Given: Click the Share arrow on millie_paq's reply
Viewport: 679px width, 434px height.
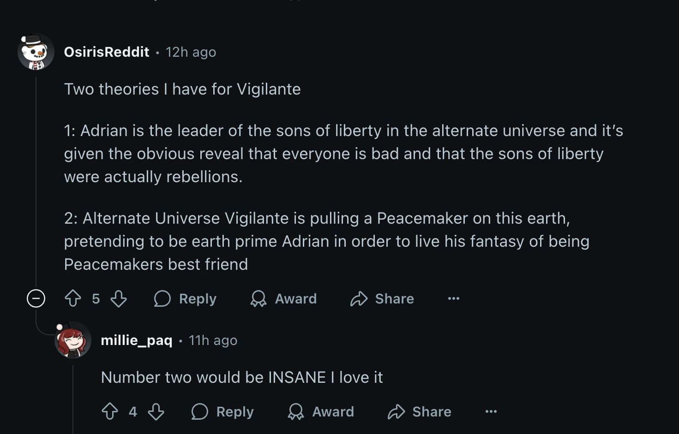Looking at the screenshot, I should click(x=396, y=411).
